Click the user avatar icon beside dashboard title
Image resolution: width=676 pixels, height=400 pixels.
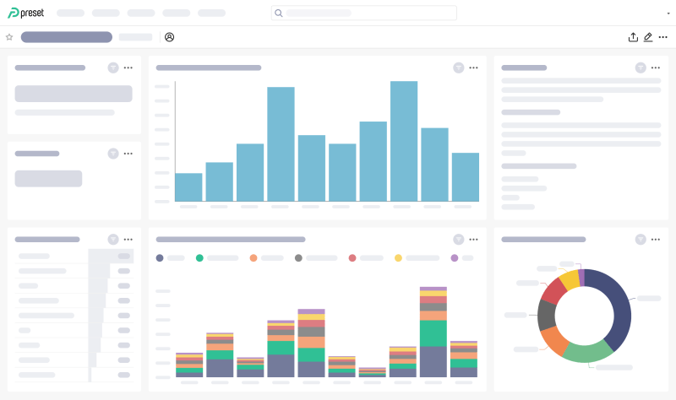[x=169, y=37]
